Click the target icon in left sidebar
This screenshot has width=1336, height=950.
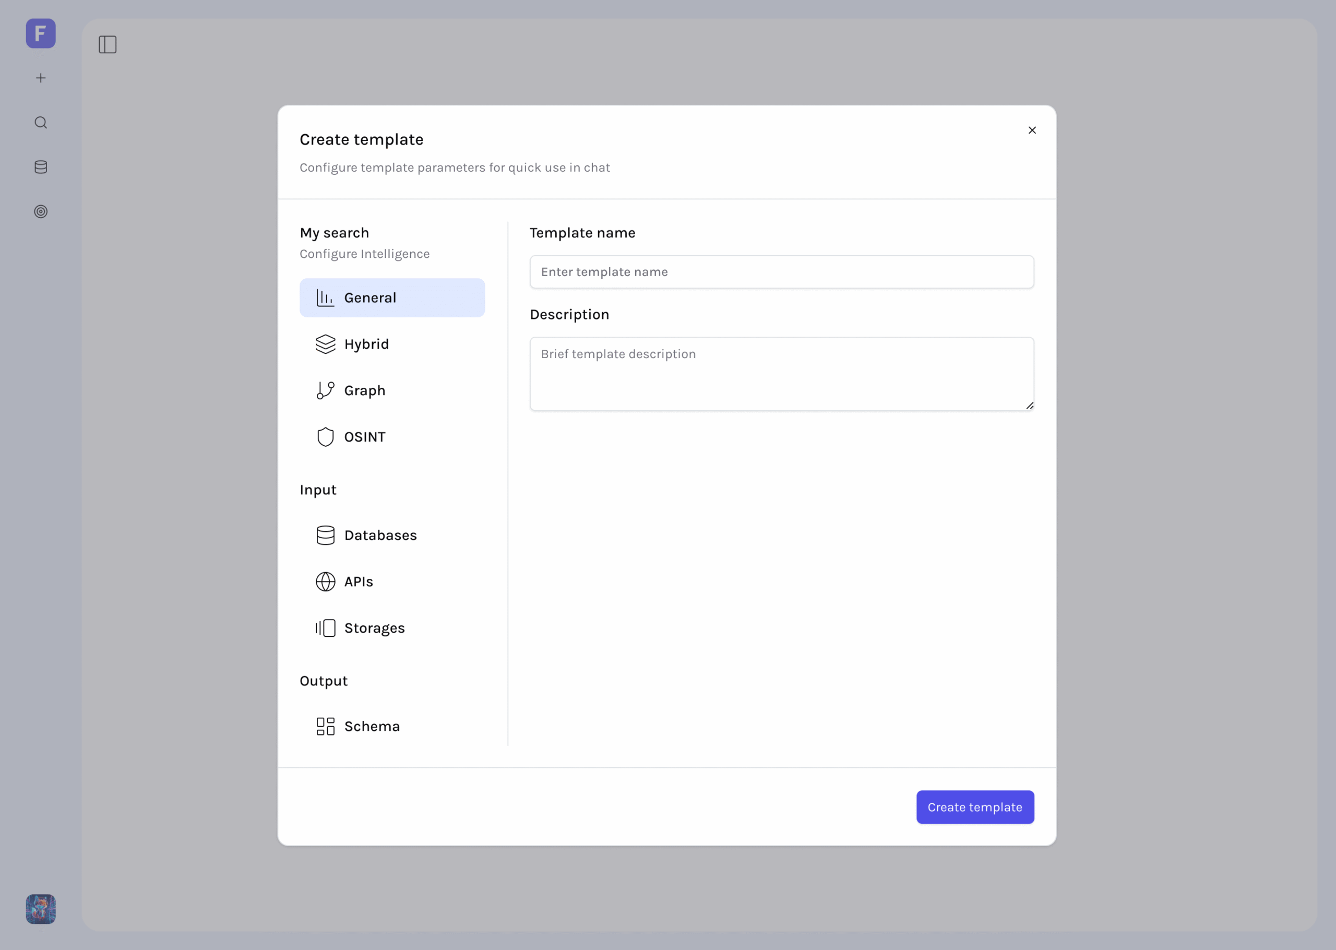click(40, 211)
